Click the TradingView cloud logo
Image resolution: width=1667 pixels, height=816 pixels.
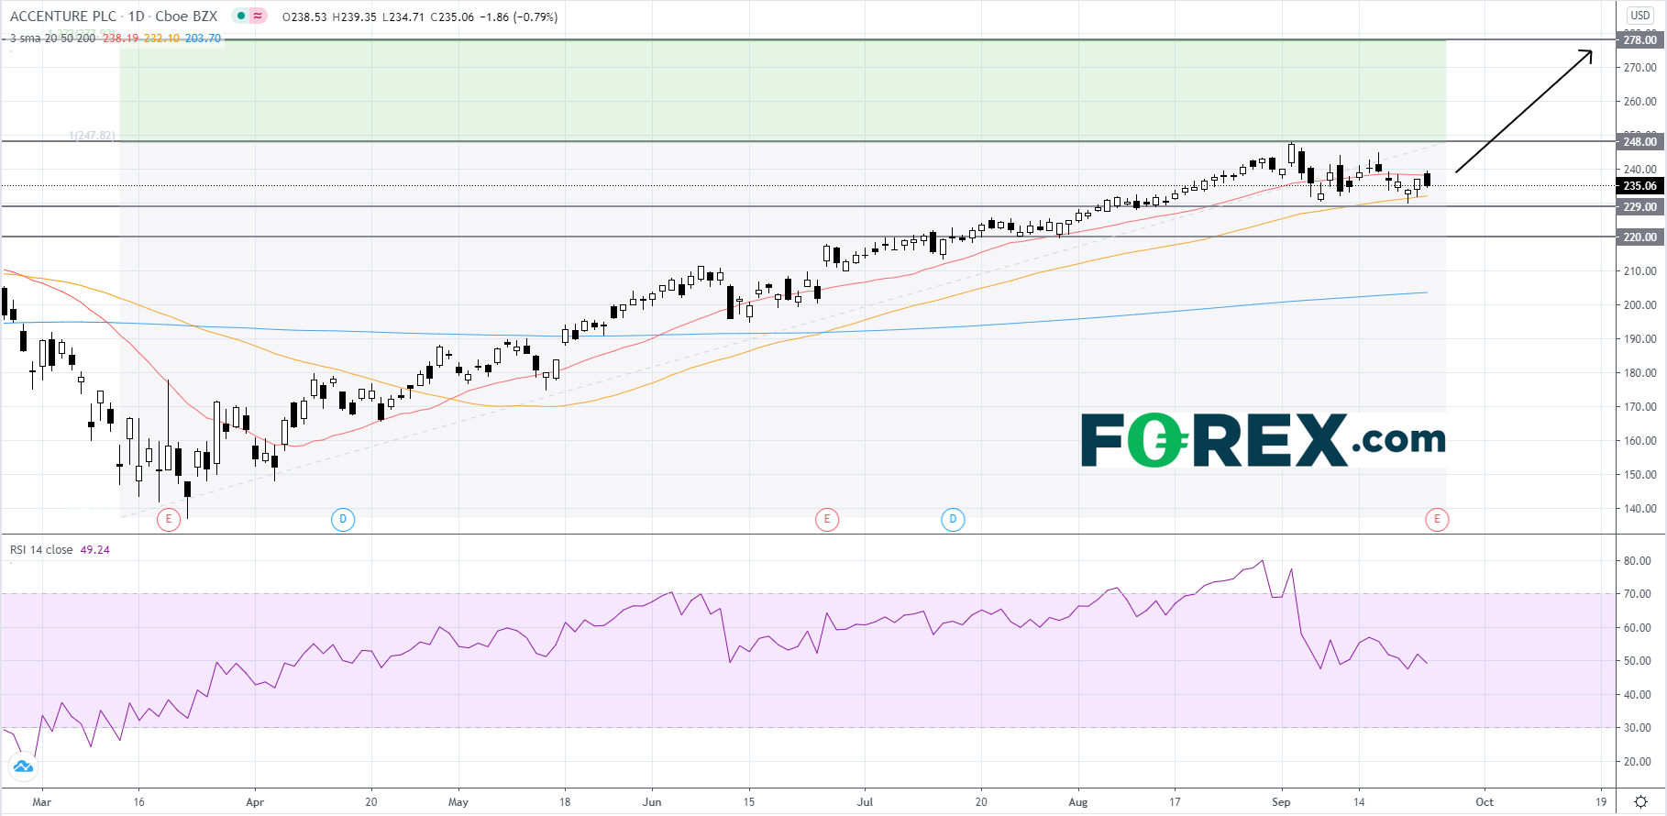(x=22, y=766)
